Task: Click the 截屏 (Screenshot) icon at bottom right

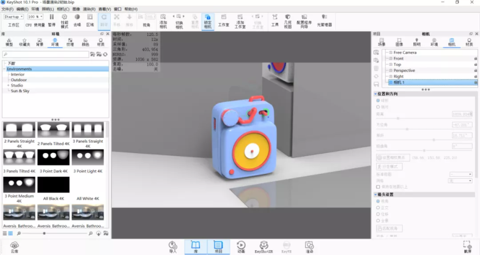Action: (x=467, y=246)
